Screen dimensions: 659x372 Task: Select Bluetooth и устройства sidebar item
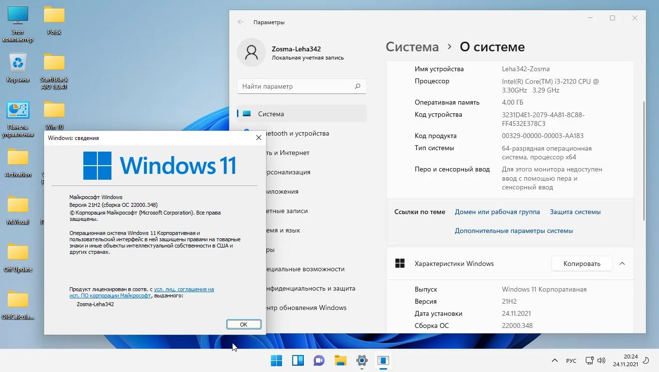pos(301,133)
